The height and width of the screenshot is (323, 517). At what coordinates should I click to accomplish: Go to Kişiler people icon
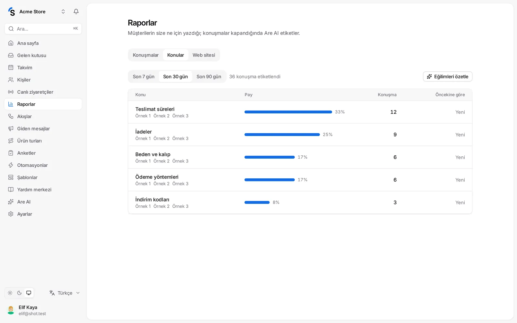coord(11,80)
